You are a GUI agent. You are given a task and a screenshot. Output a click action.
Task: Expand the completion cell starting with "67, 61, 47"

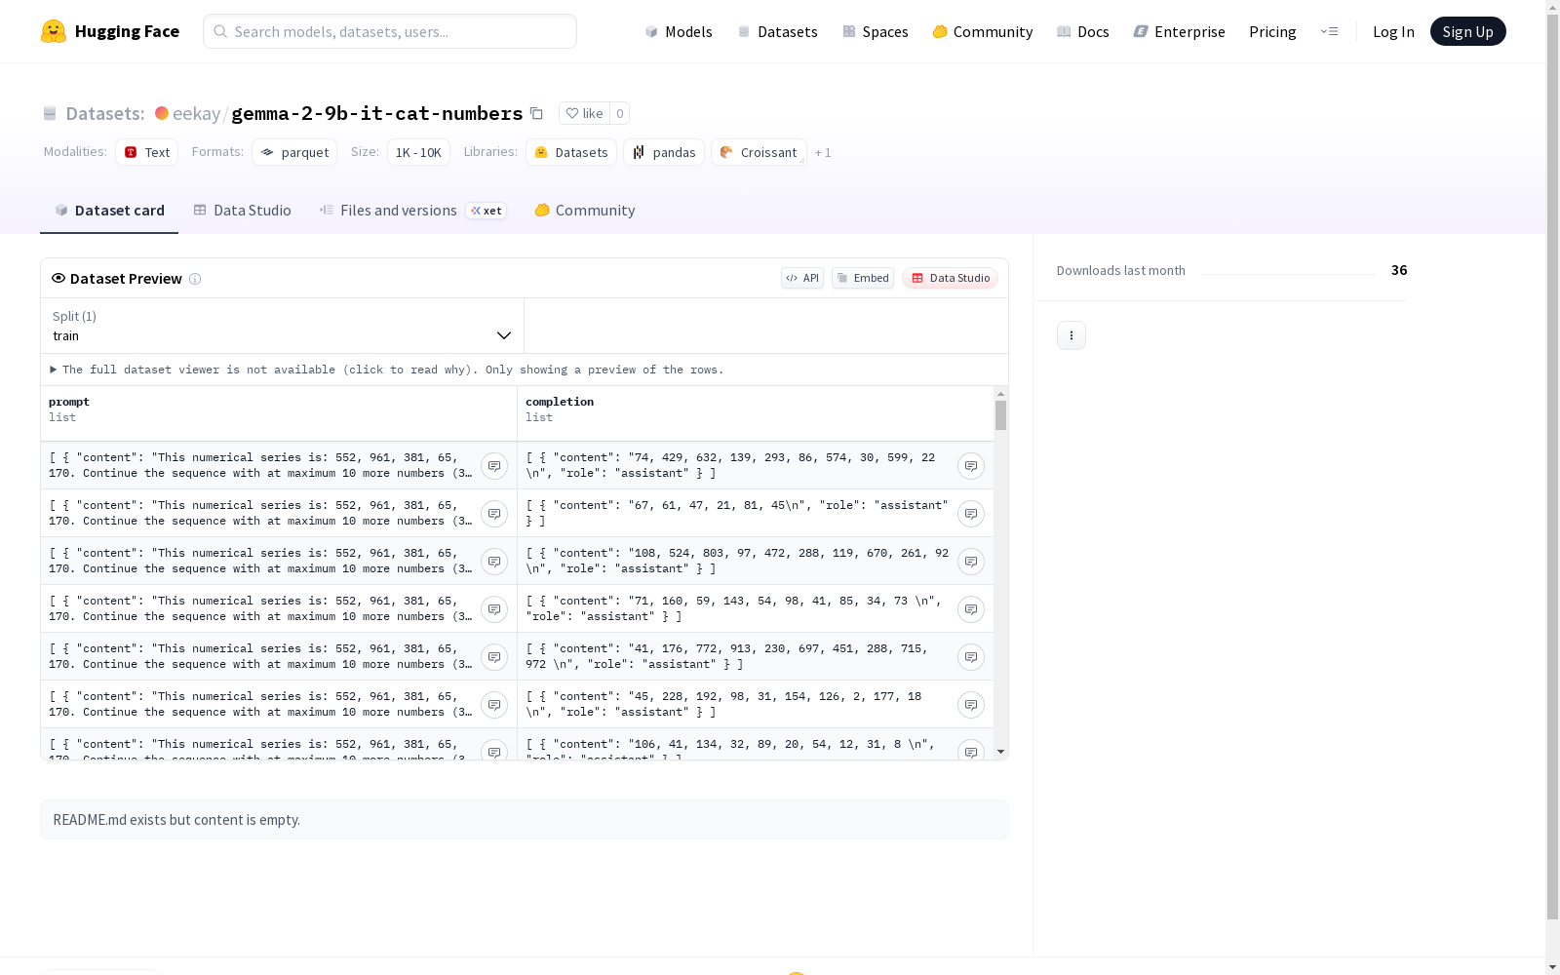971,514
